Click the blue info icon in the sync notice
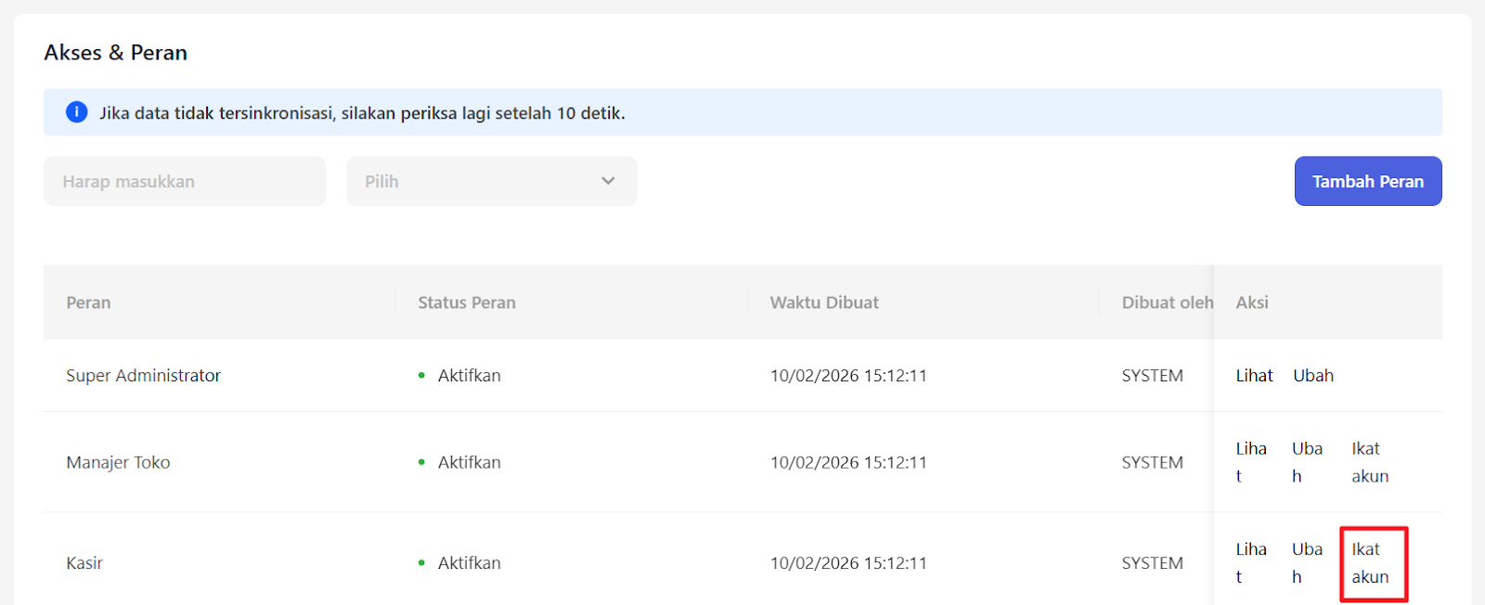The width and height of the screenshot is (1485, 605). [76, 112]
